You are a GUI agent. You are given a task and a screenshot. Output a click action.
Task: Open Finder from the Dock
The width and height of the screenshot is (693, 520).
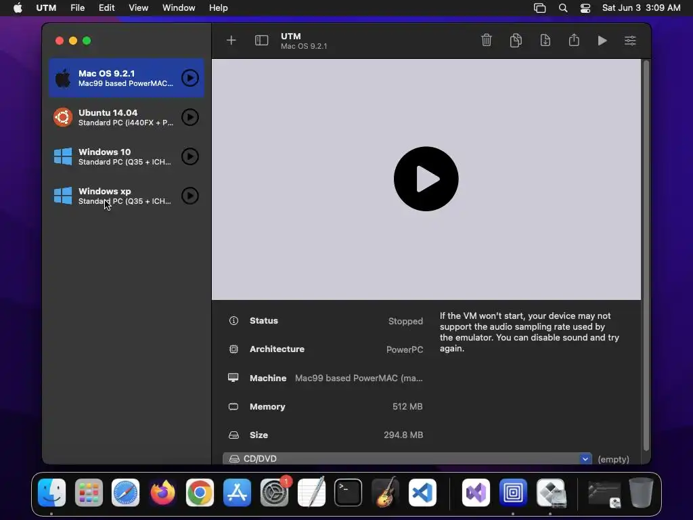(51, 492)
